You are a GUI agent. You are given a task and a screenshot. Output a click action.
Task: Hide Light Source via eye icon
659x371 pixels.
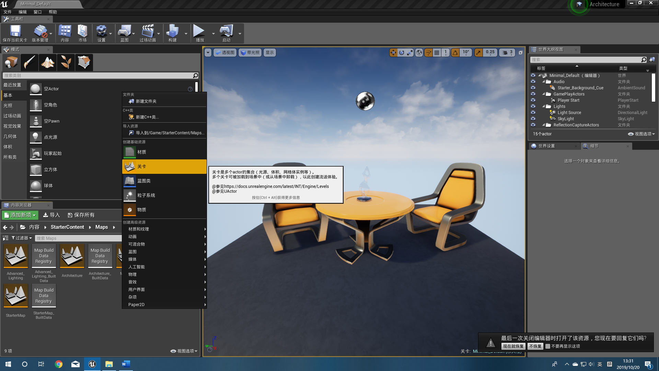pyautogui.click(x=533, y=113)
